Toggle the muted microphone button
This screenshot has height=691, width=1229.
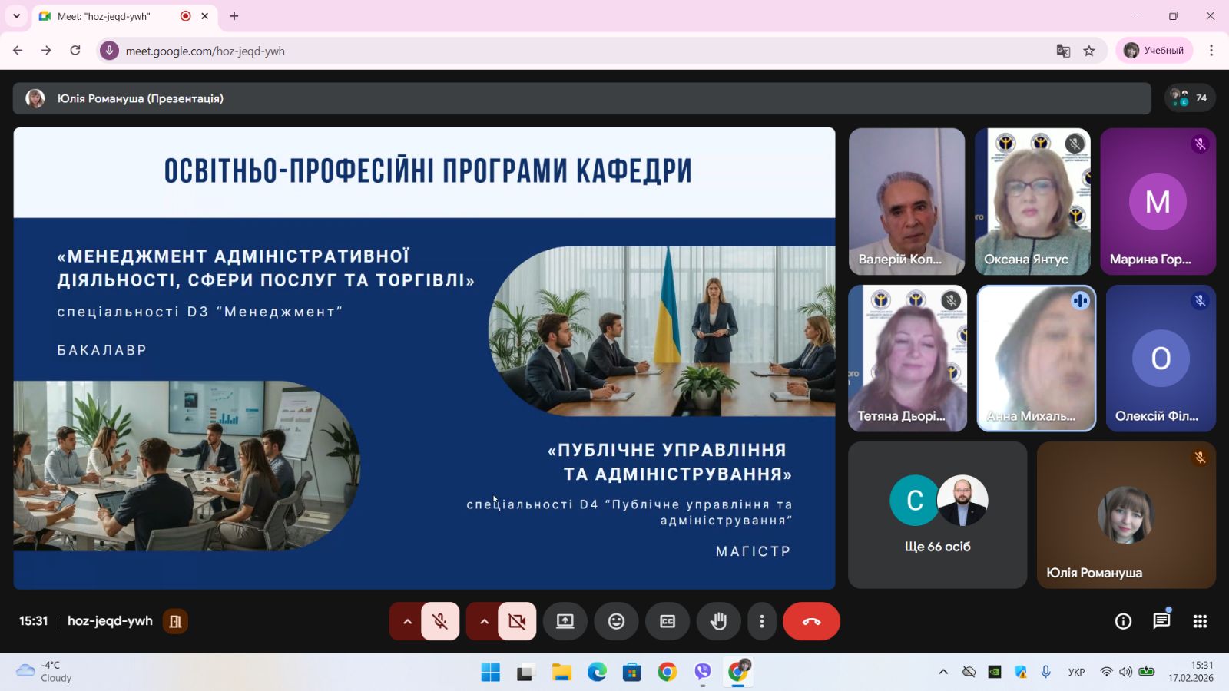click(440, 621)
